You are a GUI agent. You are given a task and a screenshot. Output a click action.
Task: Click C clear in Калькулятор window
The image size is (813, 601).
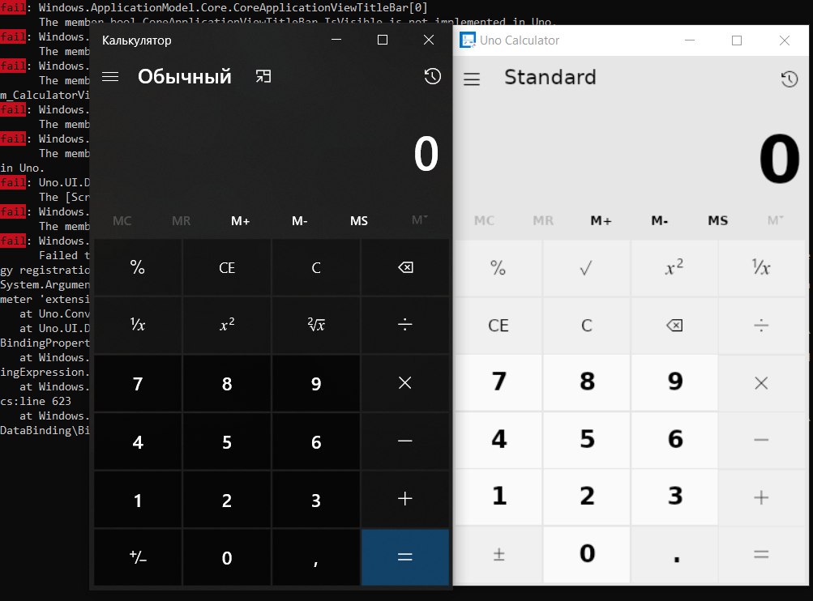316,267
